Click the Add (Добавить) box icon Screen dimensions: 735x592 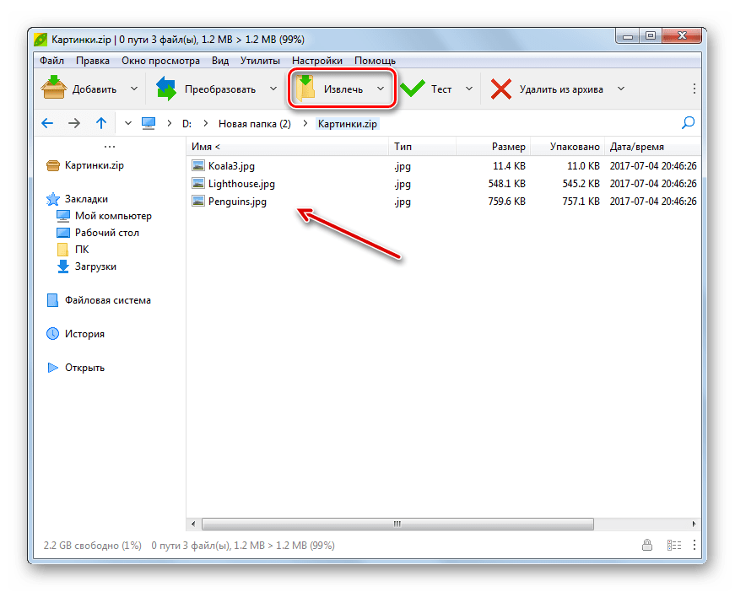[53, 88]
